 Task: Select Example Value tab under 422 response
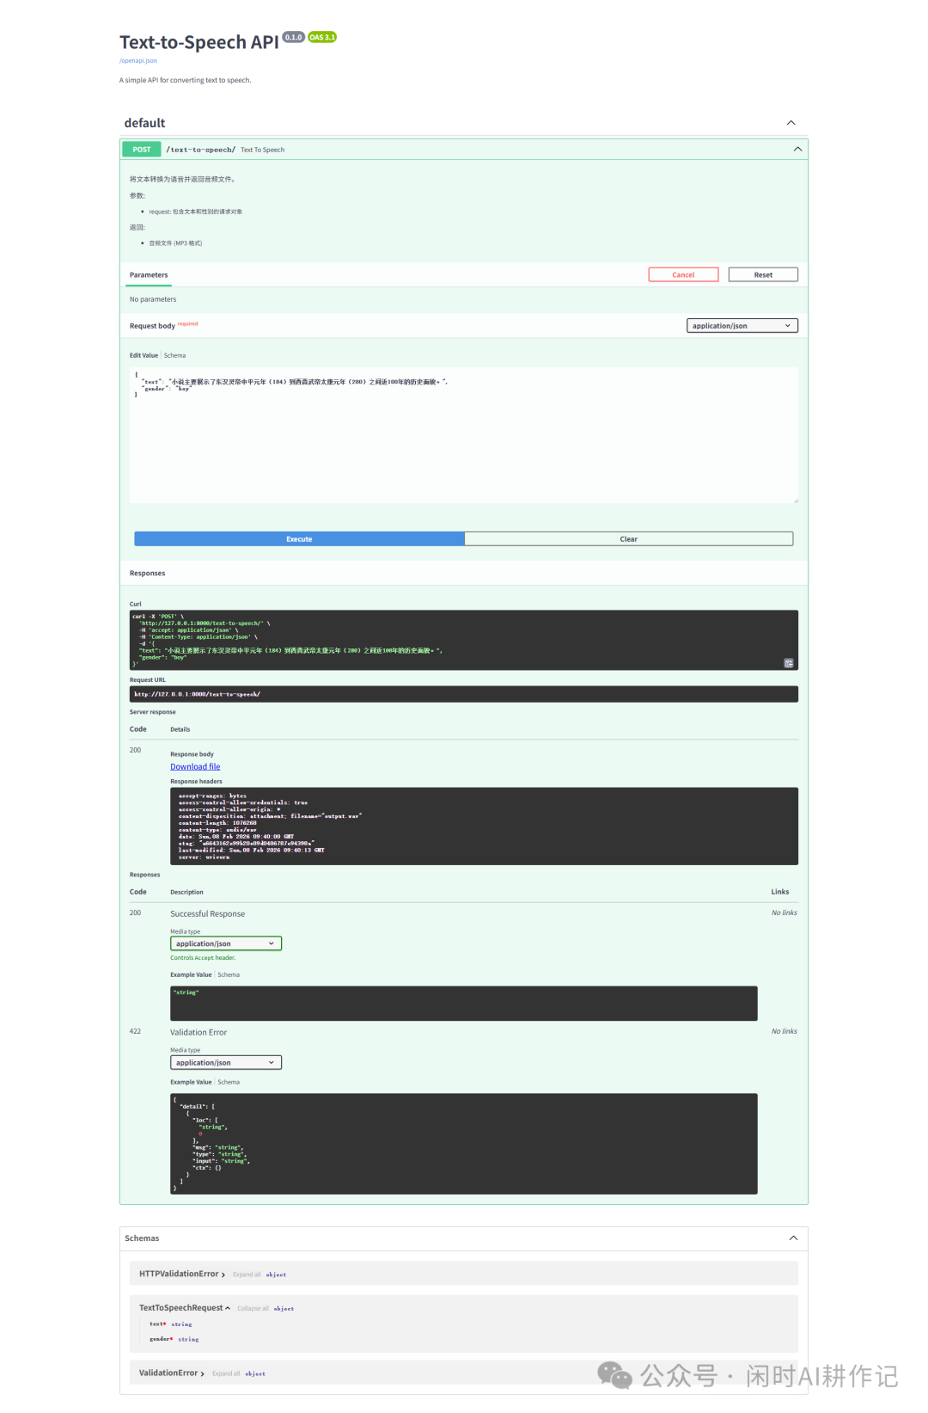(191, 1083)
